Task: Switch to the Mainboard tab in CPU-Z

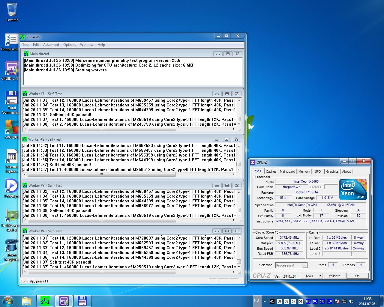Action: tap(287, 171)
